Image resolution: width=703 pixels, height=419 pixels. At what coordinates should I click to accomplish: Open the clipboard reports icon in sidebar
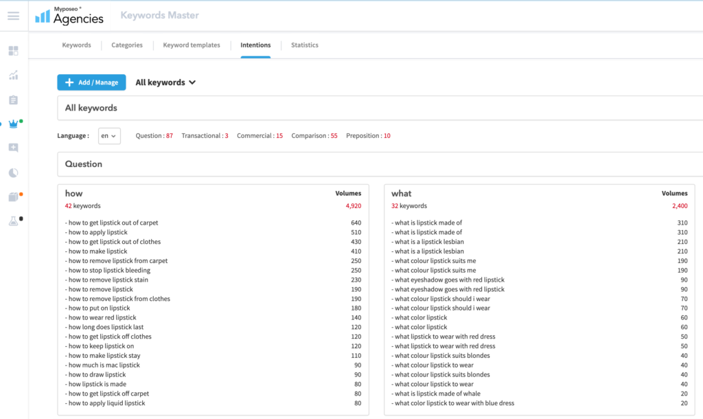14,100
